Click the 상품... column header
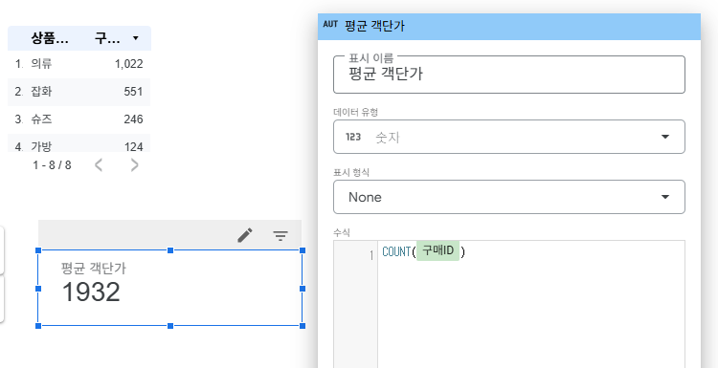 pyautogui.click(x=50, y=39)
